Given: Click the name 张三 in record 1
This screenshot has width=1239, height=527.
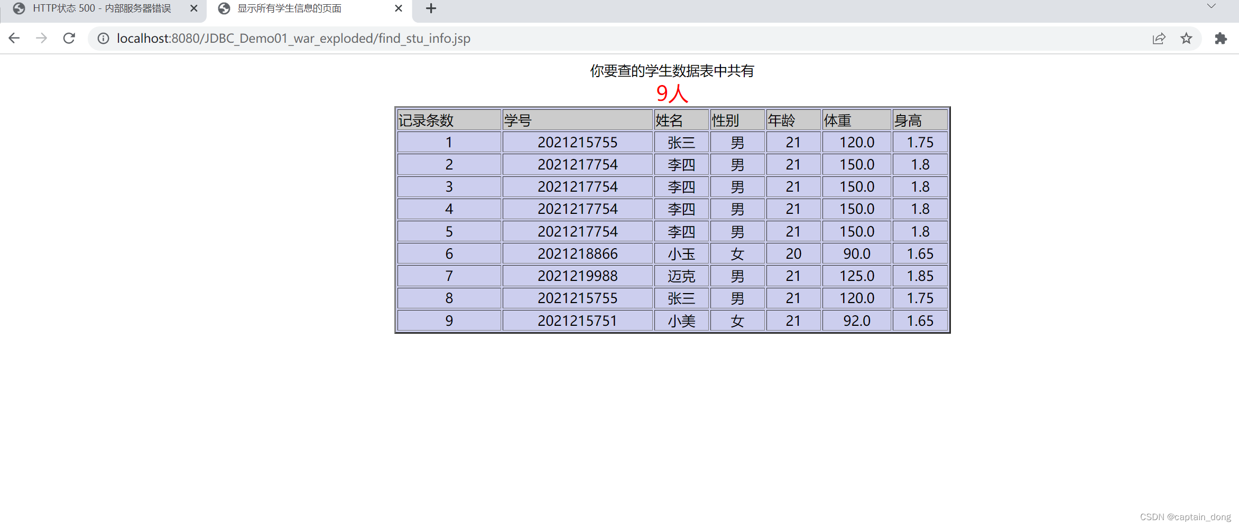Looking at the screenshot, I should click(x=681, y=142).
